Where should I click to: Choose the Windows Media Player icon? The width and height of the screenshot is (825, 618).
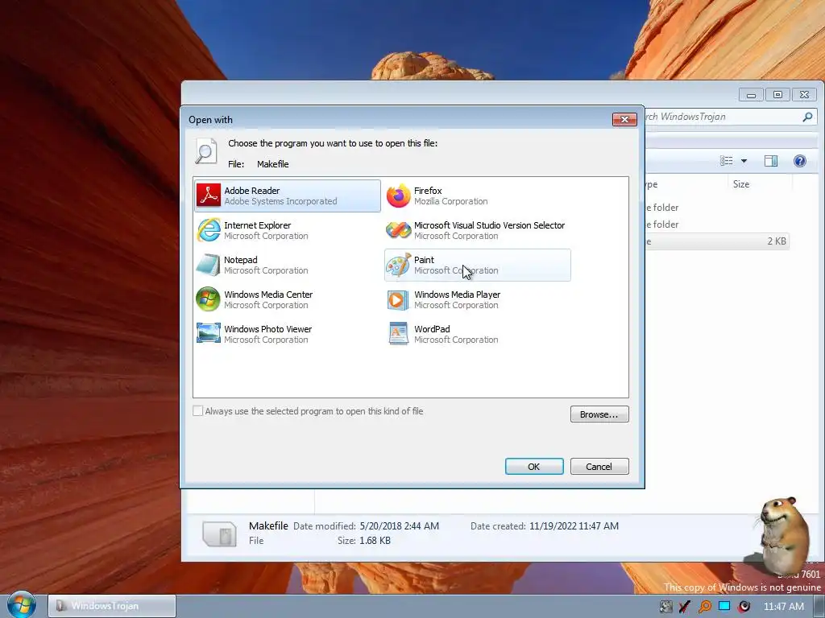398,299
